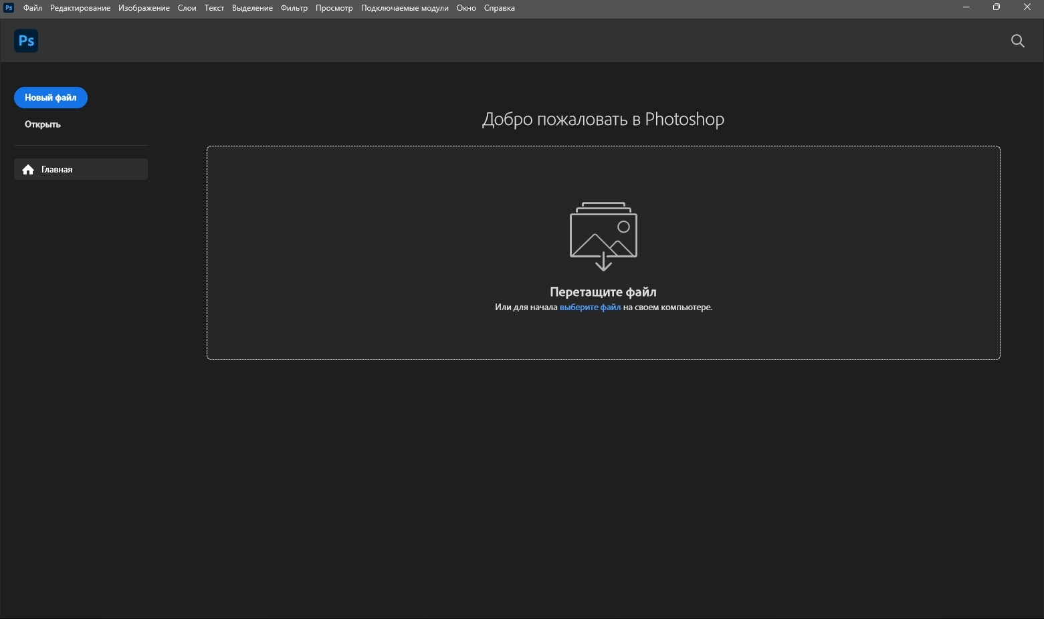Open the Текст menu
The height and width of the screenshot is (619, 1044).
coord(214,8)
